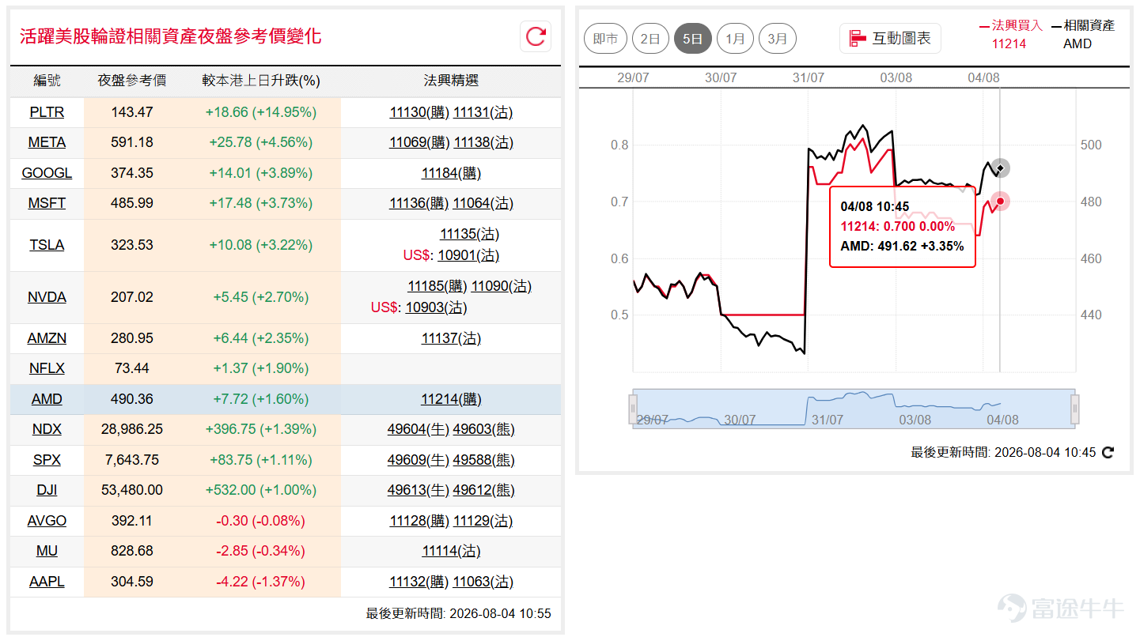Open the NDX index link

(x=47, y=429)
